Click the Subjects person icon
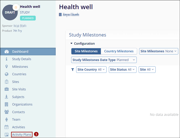This screenshot has height=138, width=180. (x=7, y=97)
